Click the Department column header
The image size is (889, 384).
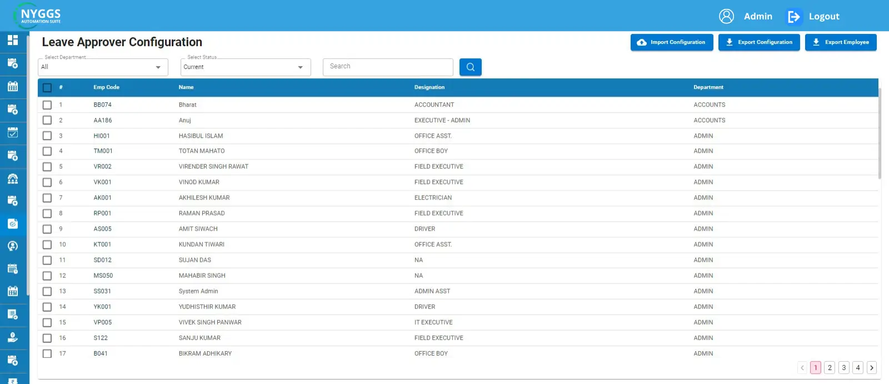pyautogui.click(x=708, y=87)
